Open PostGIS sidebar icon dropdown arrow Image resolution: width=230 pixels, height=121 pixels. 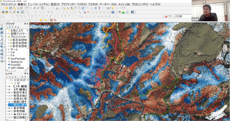click(4, 47)
